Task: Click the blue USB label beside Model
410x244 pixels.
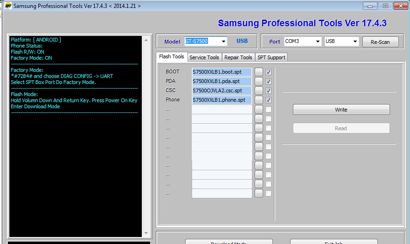Action: point(242,41)
